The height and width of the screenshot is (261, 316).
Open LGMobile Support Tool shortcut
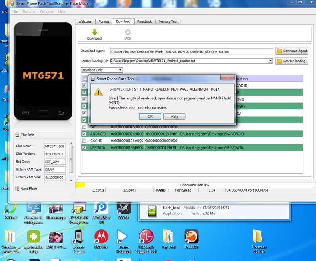pos(146,241)
